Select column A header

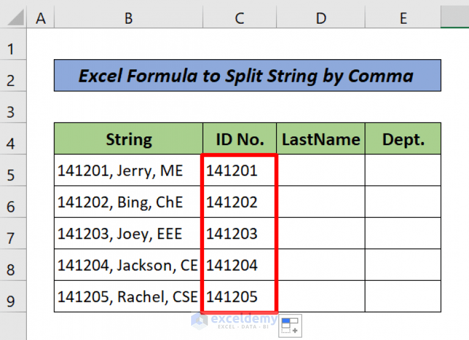[x=41, y=18]
